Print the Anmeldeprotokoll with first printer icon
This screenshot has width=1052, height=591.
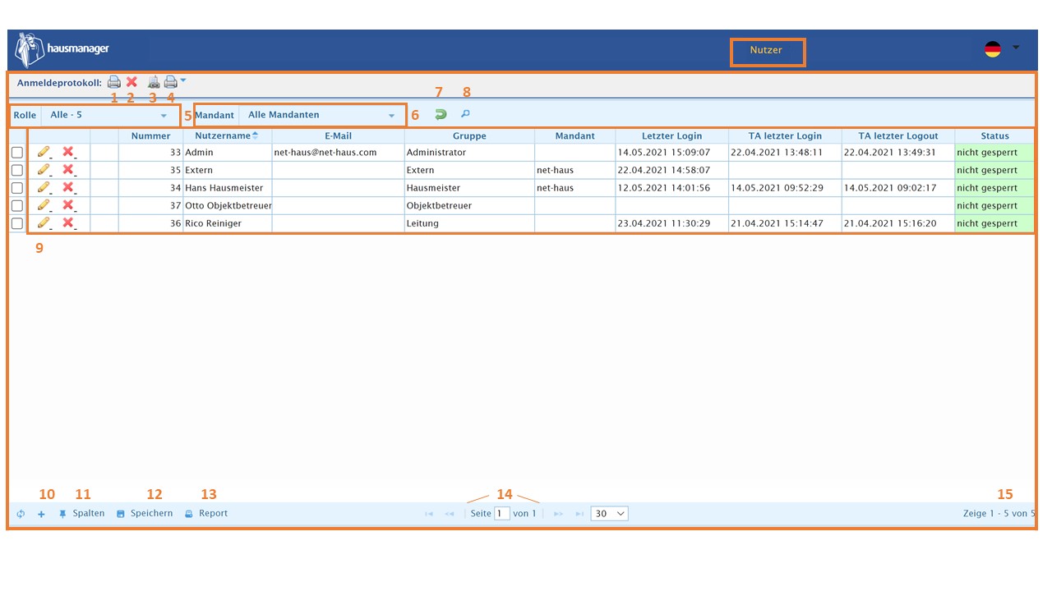[x=114, y=82]
